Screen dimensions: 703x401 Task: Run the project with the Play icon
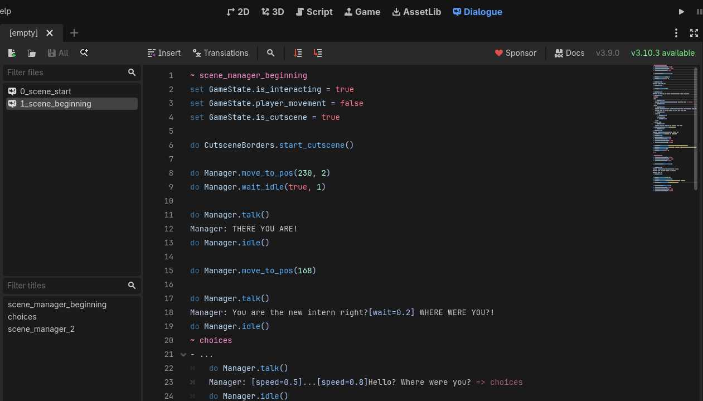pyautogui.click(x=682, y=11)
